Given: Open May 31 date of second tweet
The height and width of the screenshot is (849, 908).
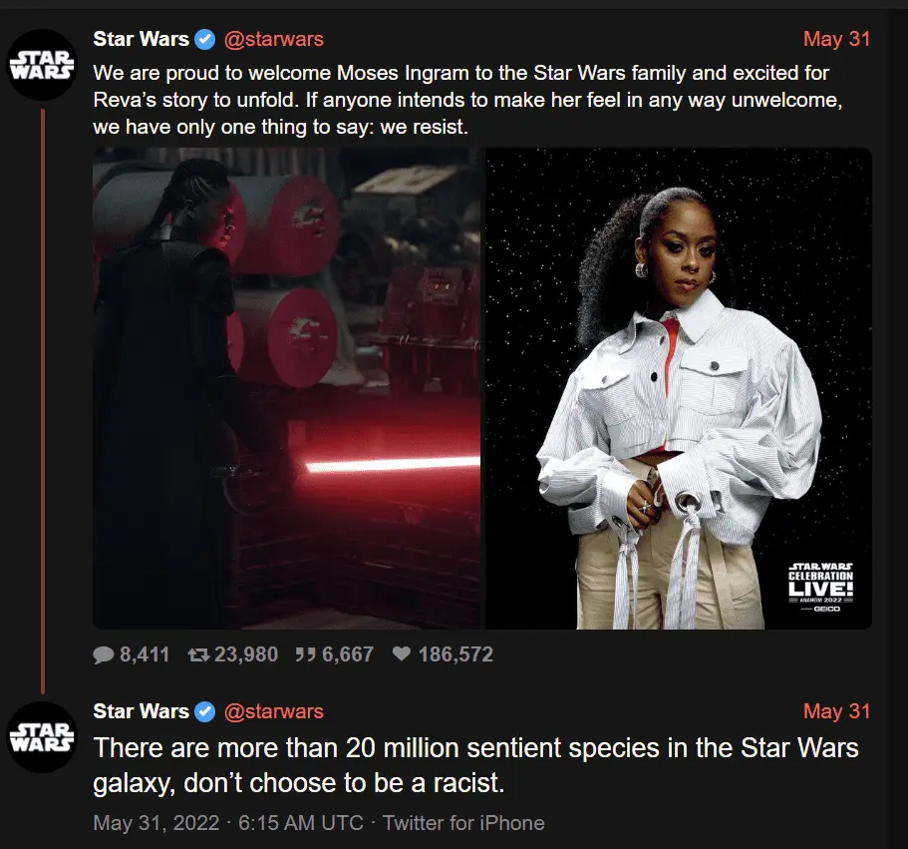Looking at the screenshot, I should click(x=837, y=711).
